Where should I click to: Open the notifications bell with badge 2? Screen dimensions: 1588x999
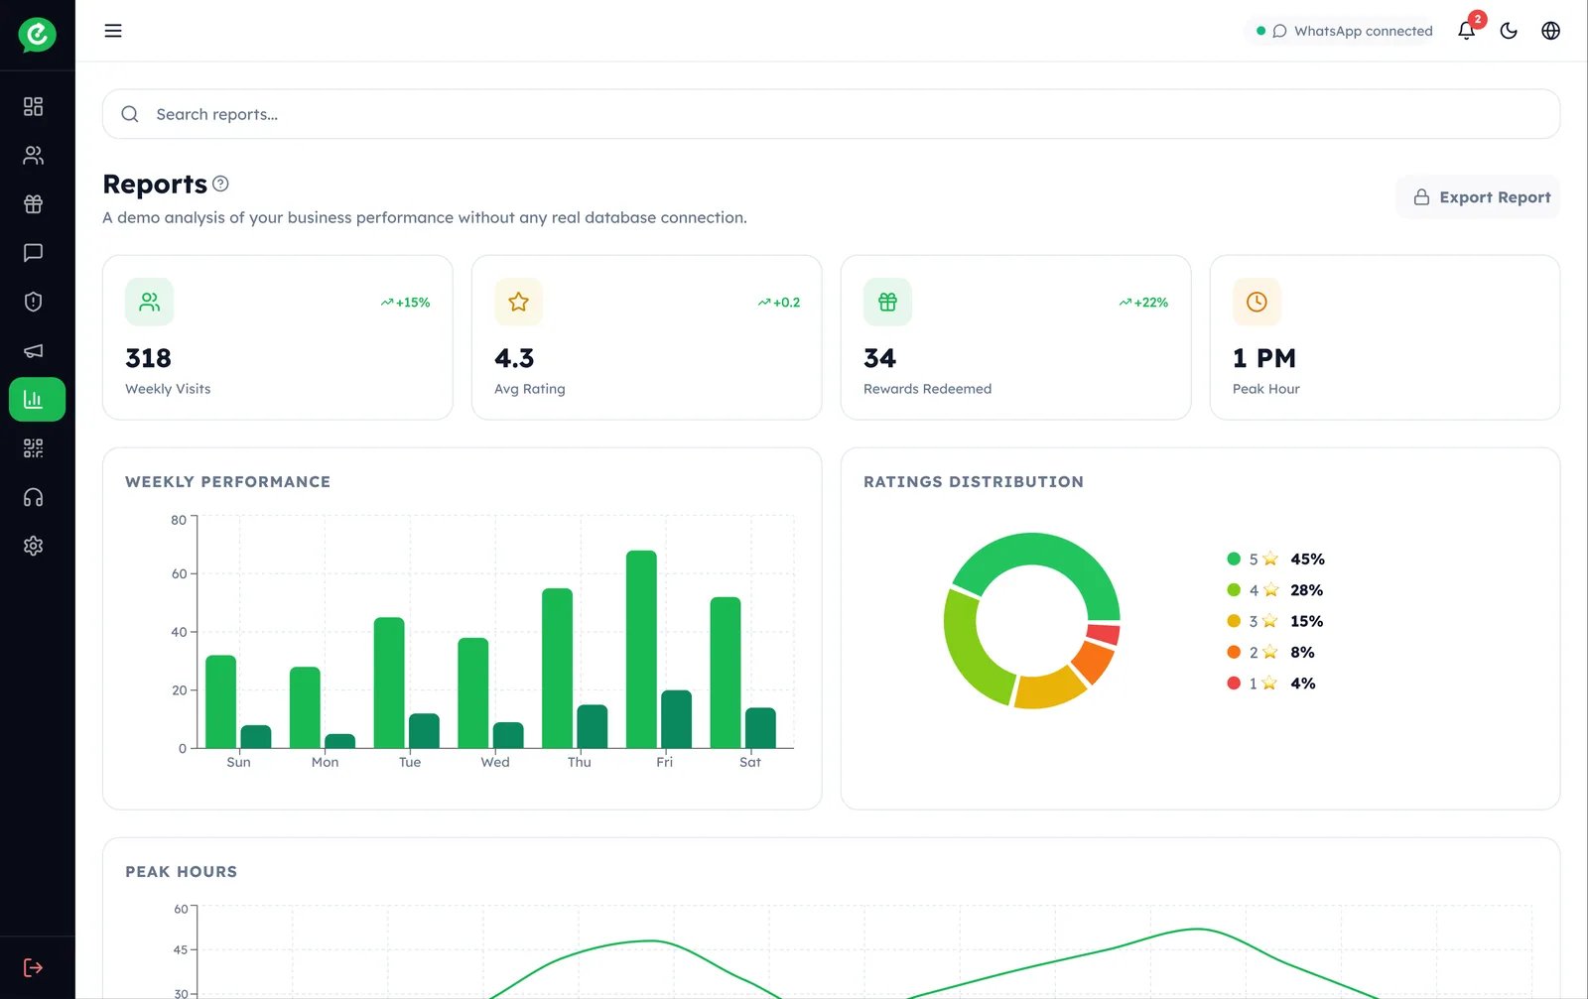[x=1467, y=31]
